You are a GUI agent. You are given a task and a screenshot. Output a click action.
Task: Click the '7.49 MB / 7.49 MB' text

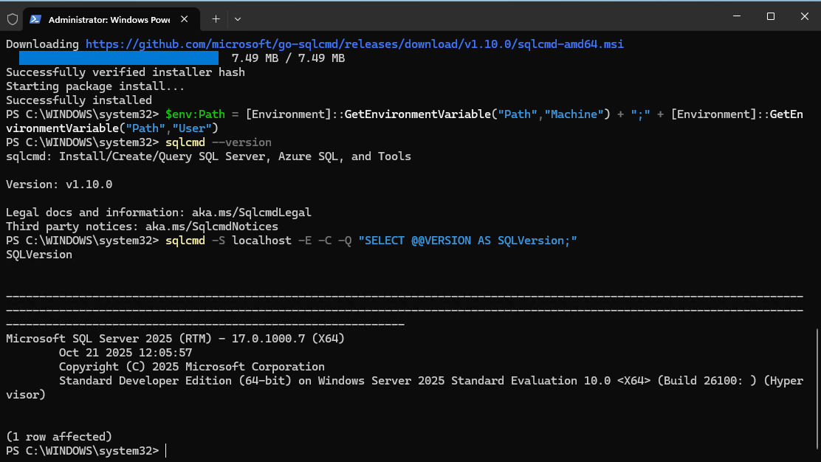[288, 58]
